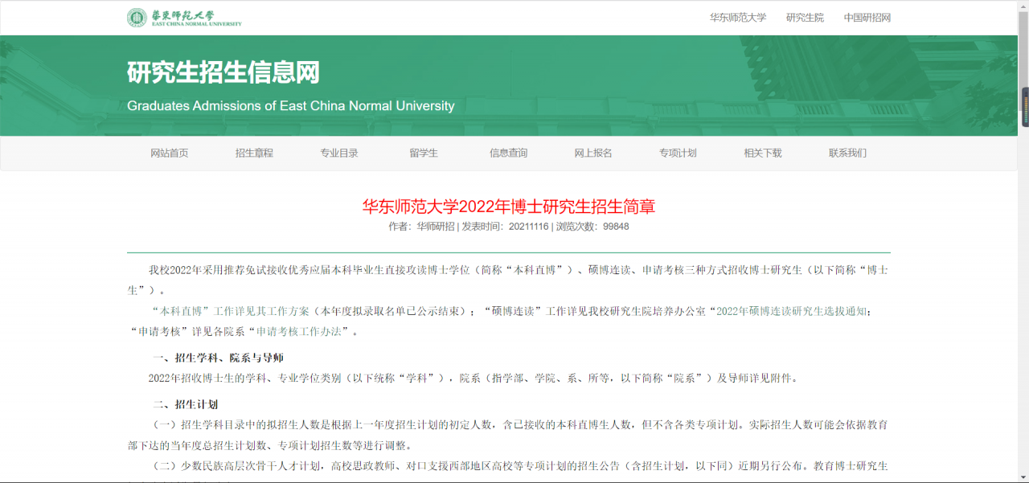The height and width of the screenshot is (483, 1029).
Task: Select the 专项计划 menu item
Action: [x=678, y=153]
